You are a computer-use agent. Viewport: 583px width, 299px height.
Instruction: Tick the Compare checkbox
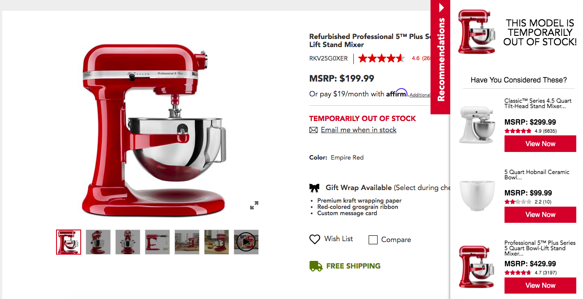coord(373,240)
